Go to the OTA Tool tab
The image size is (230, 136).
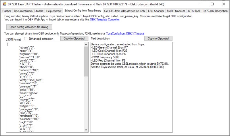point(194,11)
